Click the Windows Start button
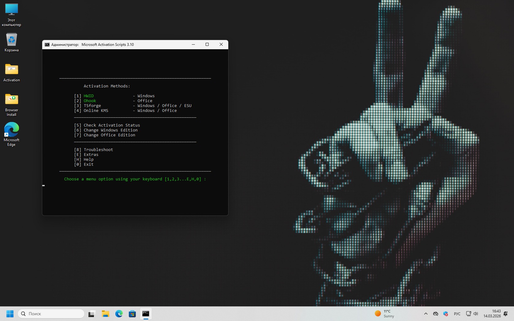The image size is (514, 321). tap(10, 314)
